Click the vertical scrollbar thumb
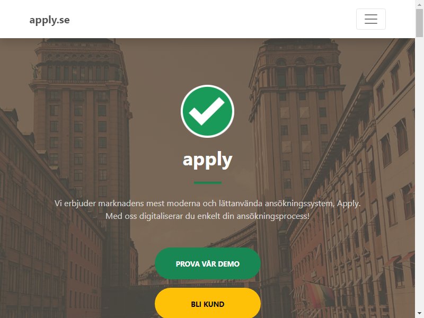 coord(419,23)
